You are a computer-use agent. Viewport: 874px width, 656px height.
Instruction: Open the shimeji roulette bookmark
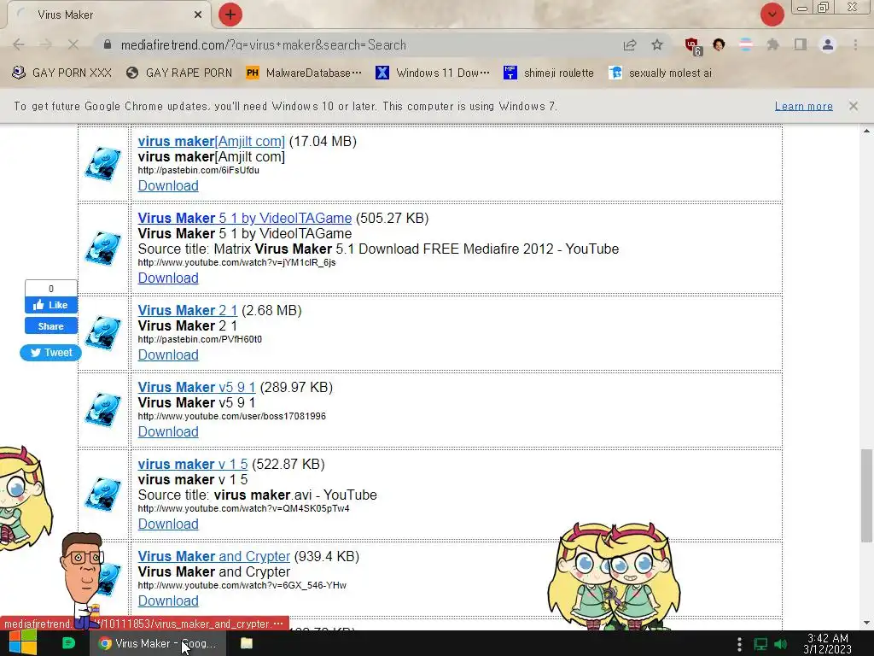pos(549,73)
